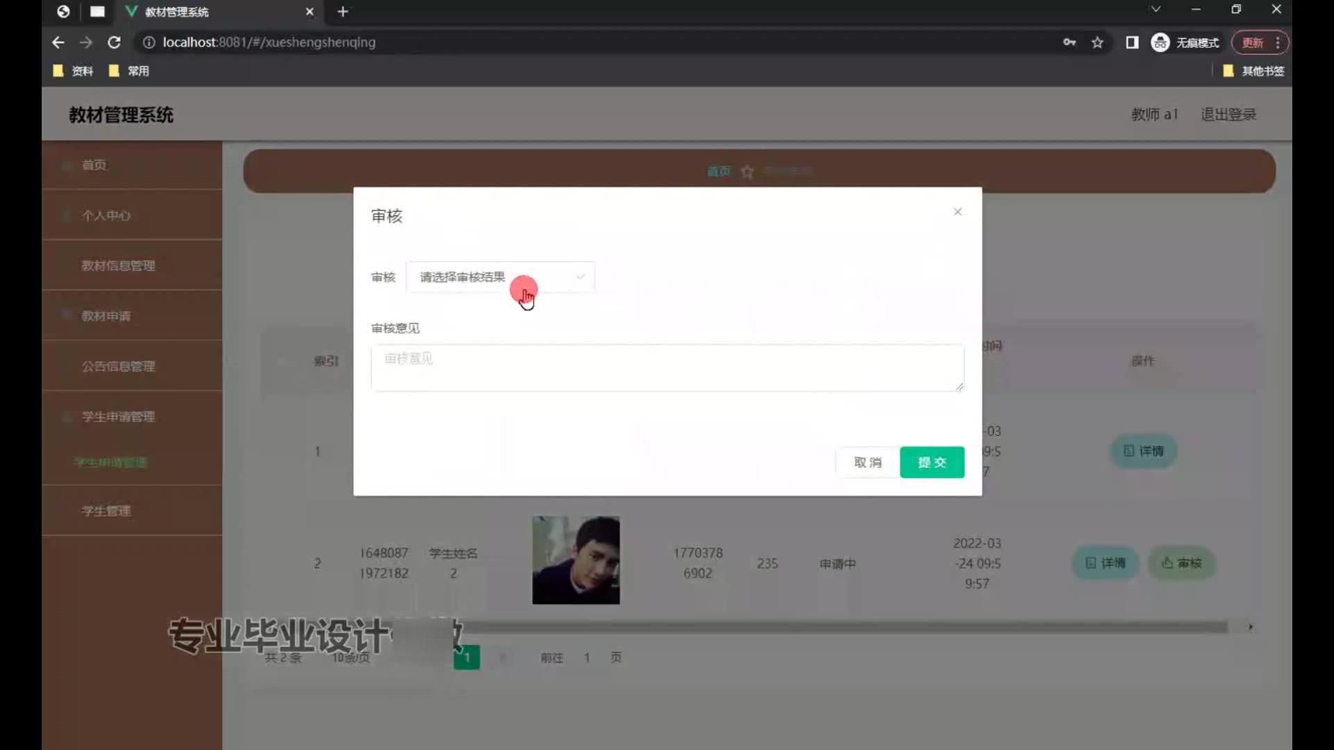Click the 学生姓名2 cell
The height and width of the screenshot is (750, 1334).
453,563
